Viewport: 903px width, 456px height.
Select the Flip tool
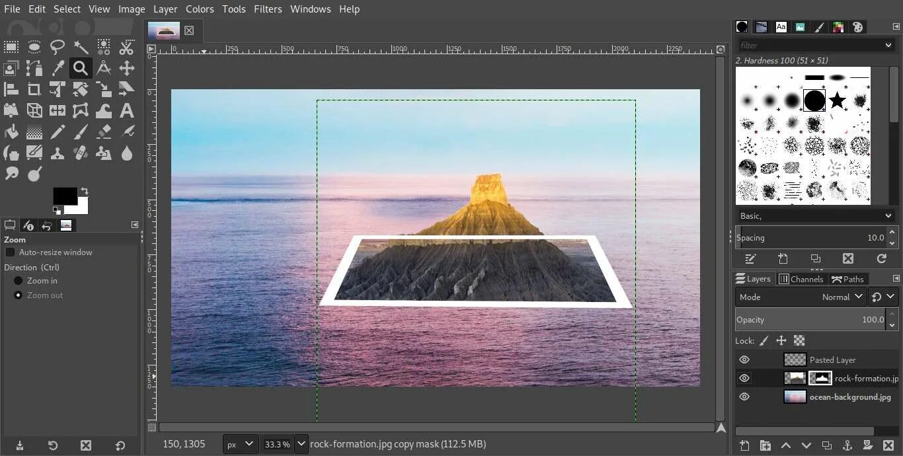[x=58, y=110]
